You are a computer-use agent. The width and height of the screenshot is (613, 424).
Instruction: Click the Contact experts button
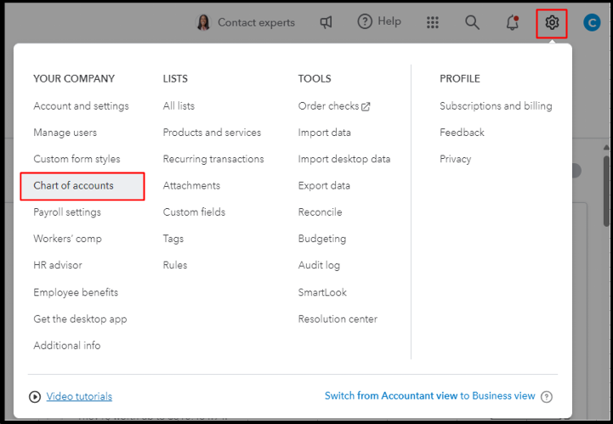tap(246, 22)
